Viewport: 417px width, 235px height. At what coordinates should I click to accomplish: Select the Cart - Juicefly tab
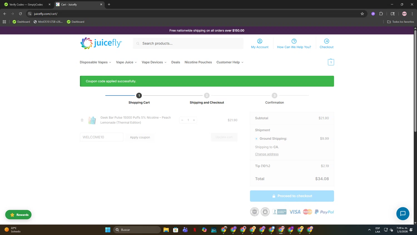[79, 4]
